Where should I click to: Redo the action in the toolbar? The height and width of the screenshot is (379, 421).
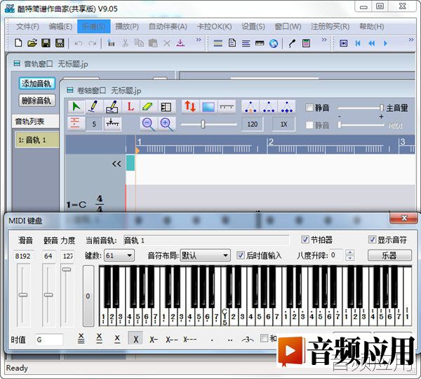(x=93, y=43)
